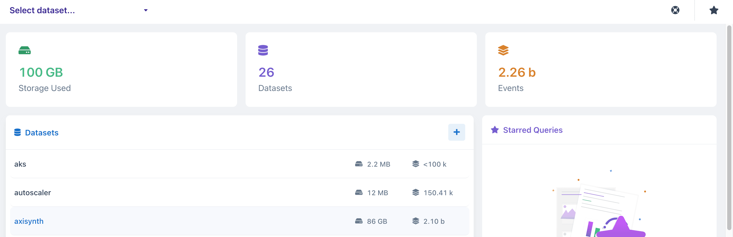
Task: Click the Starred Queries star icon
Action: pyautogui.click(x=495, y=130)
